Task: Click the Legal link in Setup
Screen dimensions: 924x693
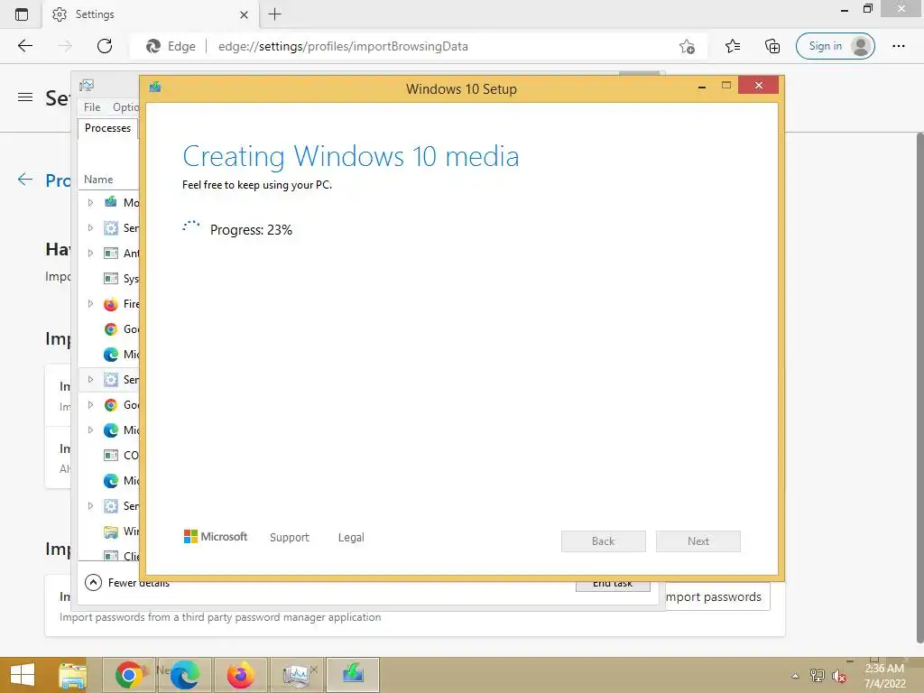Action: tap(351, 538)
